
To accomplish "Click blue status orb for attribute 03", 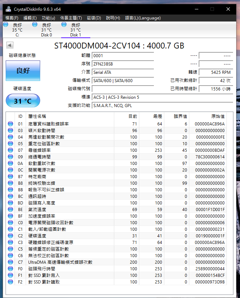I will point(10,130).
